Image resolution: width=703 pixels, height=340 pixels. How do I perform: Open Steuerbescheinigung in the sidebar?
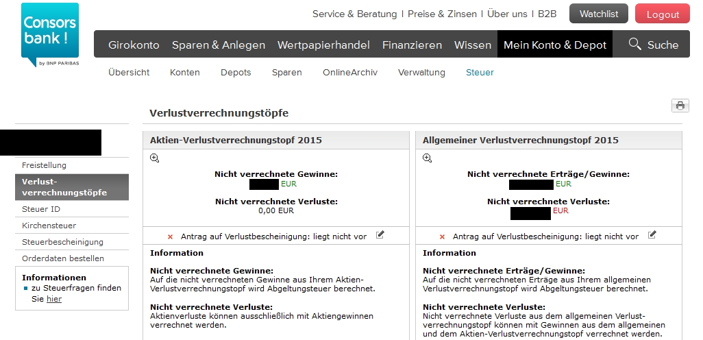click(62, 242)
